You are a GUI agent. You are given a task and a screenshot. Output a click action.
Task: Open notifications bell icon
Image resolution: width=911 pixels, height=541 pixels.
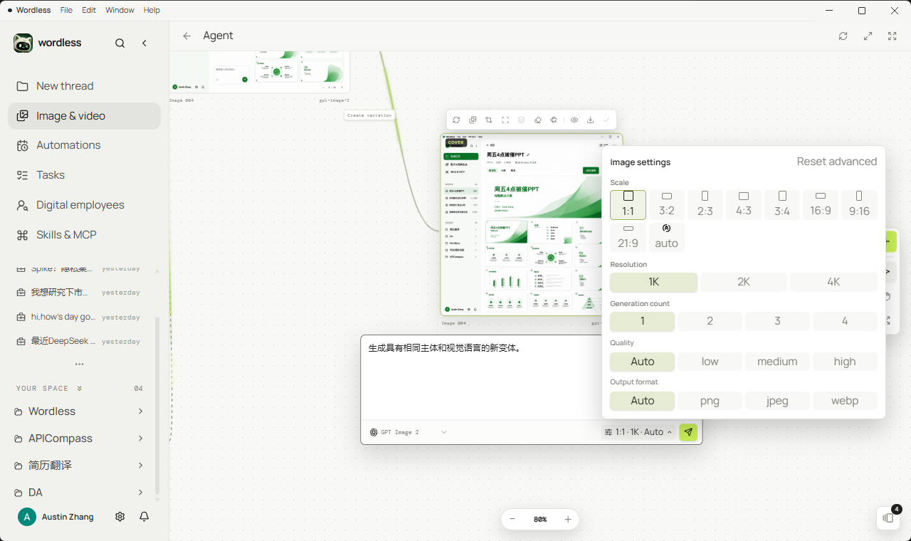144,517
